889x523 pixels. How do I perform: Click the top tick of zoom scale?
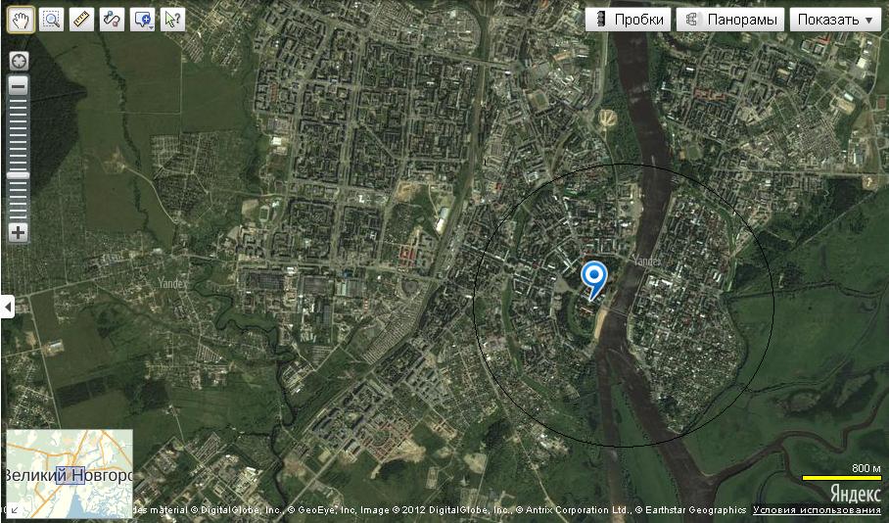coord(19,102)
